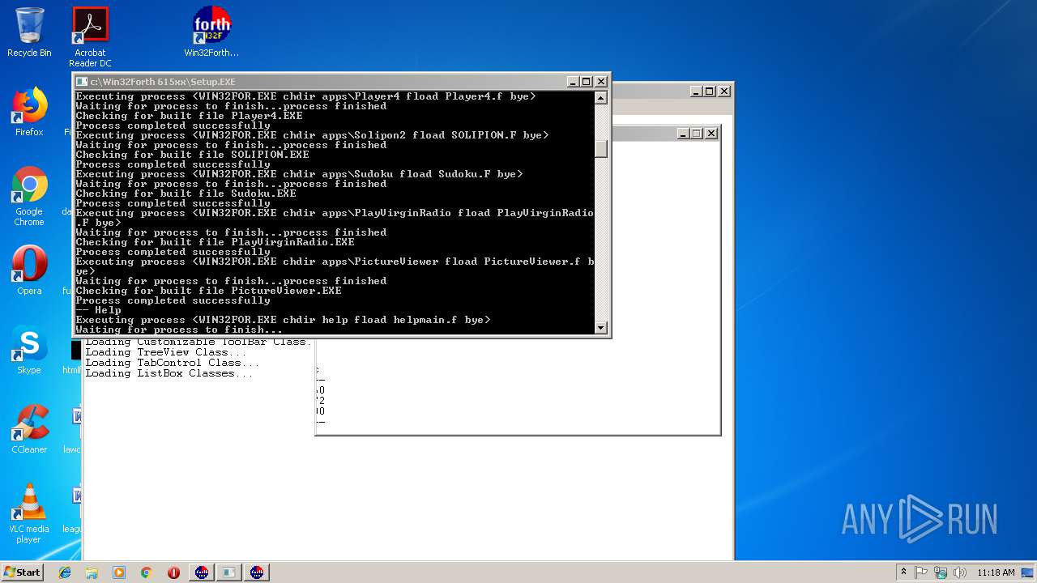The width and height of the screenshot is (1037, 583).
Task: Click line 'Checking for built file SOLIPION.EXE'
Action: point(192,155)
